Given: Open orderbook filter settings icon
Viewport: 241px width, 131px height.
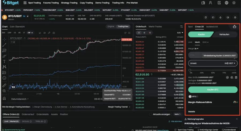Looking at the screenshot, I should tap(181, 27).
